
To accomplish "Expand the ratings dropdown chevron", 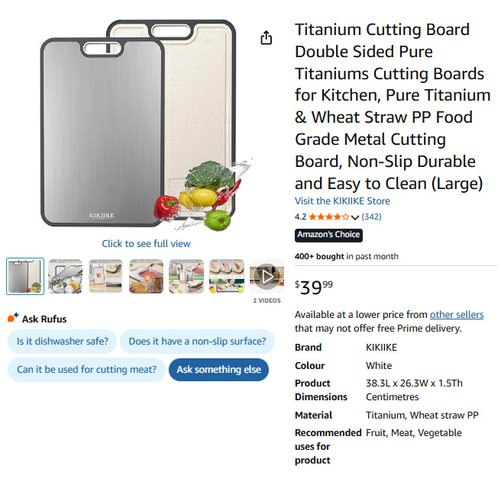I will point(355,218).
